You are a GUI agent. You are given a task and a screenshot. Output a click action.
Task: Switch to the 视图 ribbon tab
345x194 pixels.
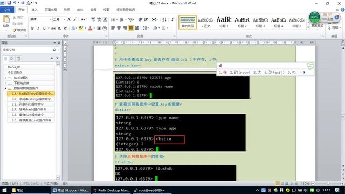tap(107, 10)
